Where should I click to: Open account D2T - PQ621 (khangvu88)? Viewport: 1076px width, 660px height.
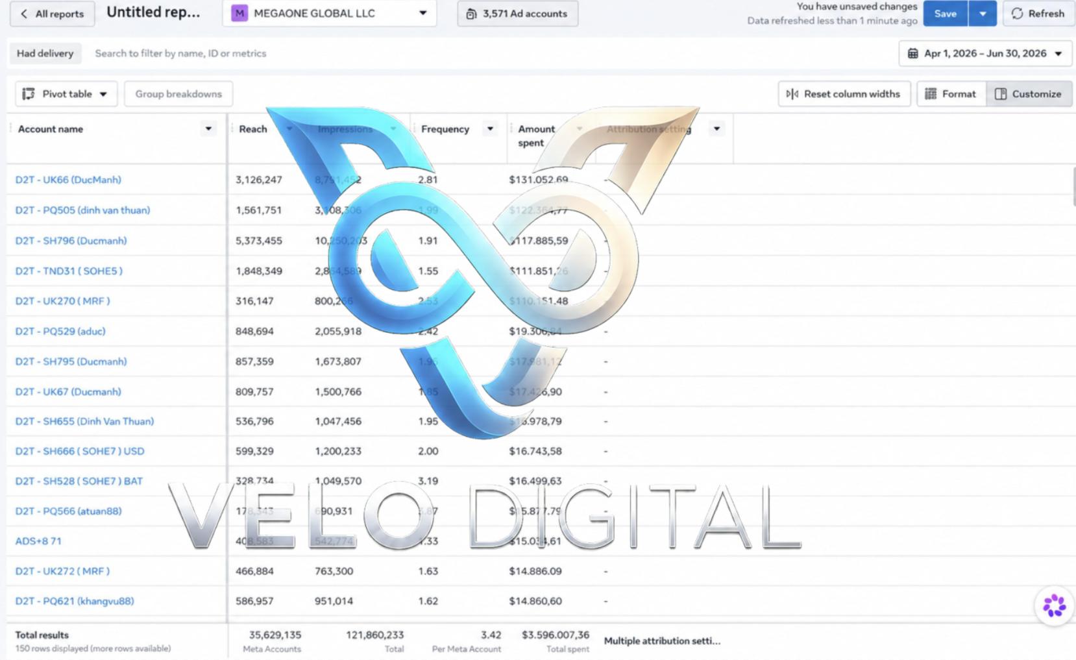pos(75,601)
